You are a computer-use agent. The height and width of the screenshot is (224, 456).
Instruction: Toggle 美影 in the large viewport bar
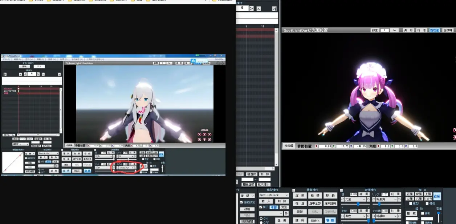point(408,30)
